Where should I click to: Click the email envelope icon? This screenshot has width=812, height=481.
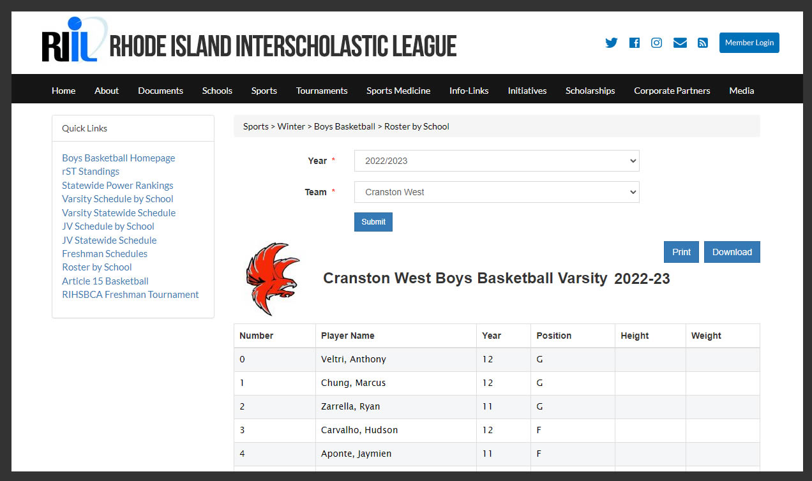(680, 43)
